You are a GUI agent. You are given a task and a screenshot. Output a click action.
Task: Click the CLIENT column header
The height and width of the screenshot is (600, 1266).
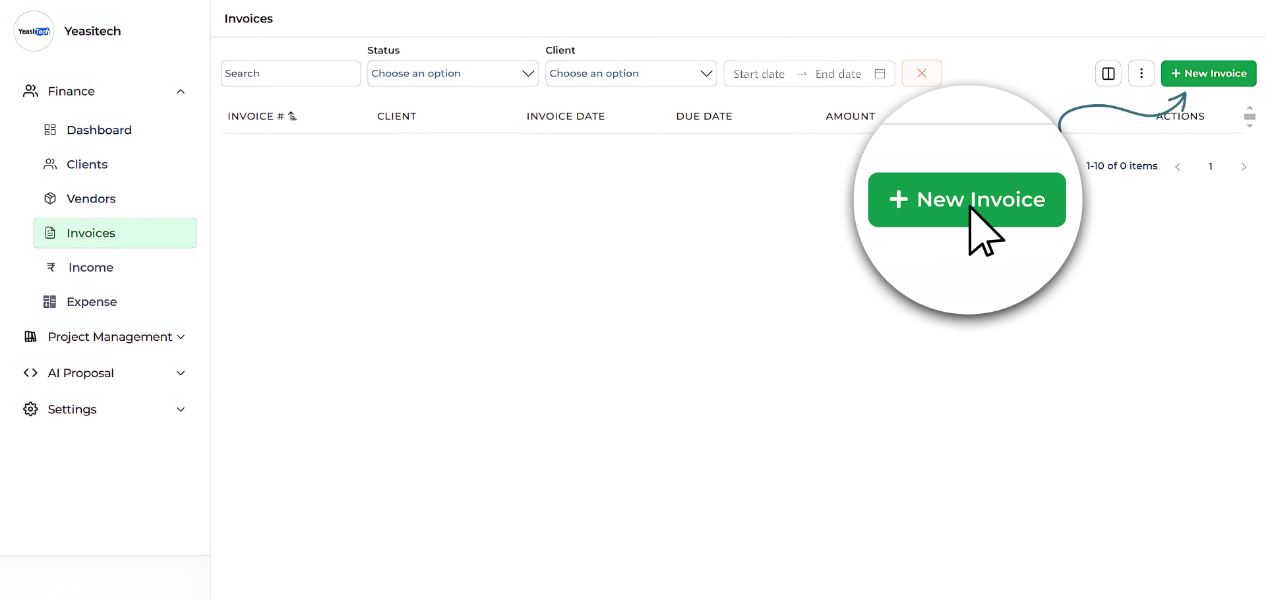397,116
